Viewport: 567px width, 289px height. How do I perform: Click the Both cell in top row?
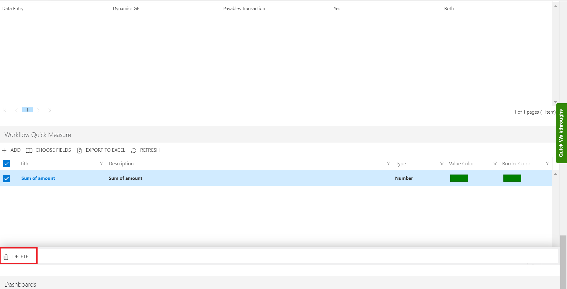click(449, 9)
